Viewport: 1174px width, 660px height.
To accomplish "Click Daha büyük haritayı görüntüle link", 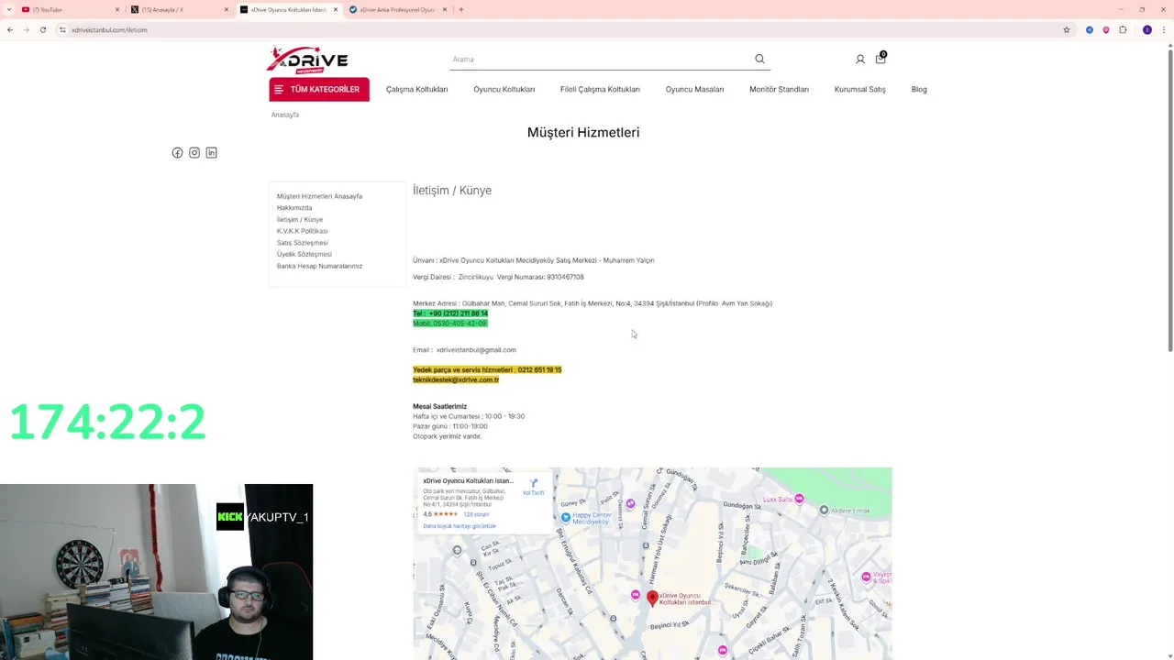I will (x=459, y=526).
